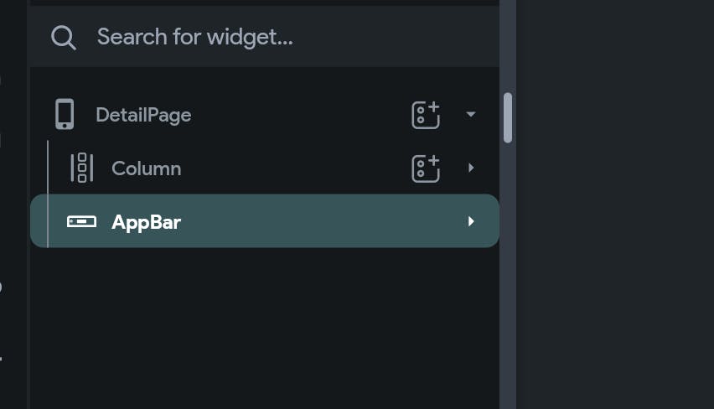The width and height of the screenshot is (714, 409).
Task: Click add widget icon on DetailPage row
Action: (426, 115)
